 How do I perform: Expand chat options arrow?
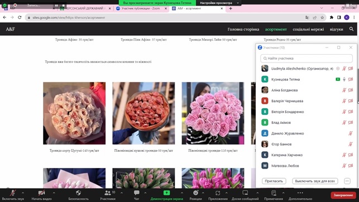tap(145, 193)
